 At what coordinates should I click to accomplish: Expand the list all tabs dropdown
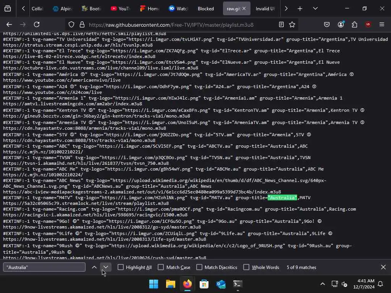pyautogui.click(x=315, y=8)
